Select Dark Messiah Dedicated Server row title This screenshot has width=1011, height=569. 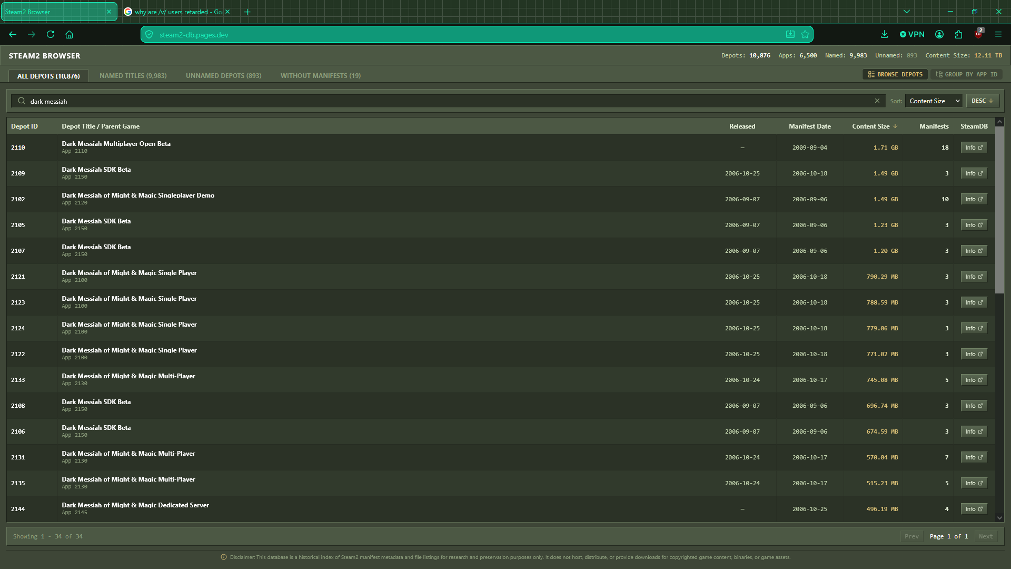point(135,505)
